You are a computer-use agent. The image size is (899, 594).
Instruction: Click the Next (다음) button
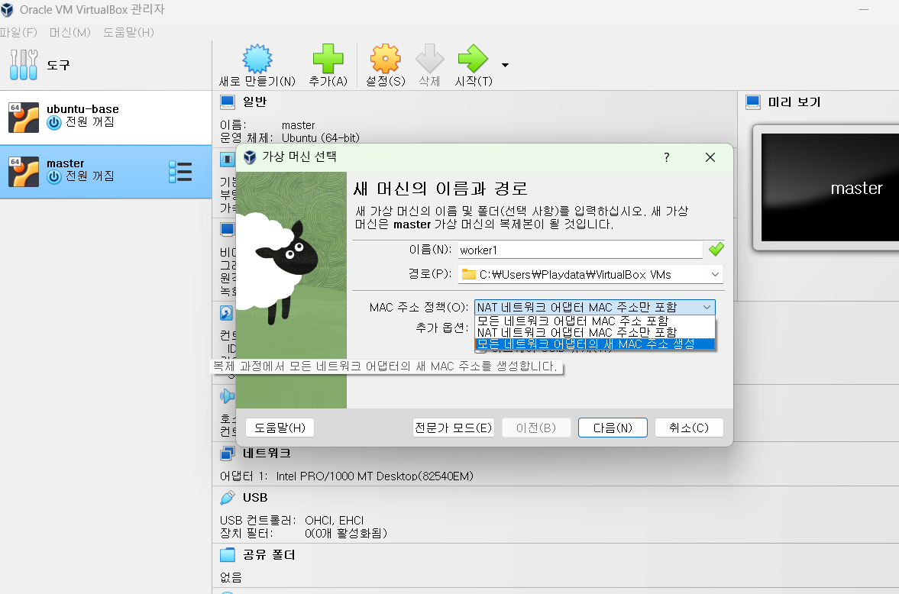pyautogui.click(x=613, y=428)
